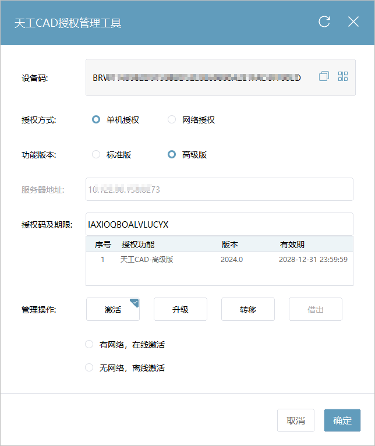Click the refresh icon in title bar
375x446 pixels.
click(324, 22)
